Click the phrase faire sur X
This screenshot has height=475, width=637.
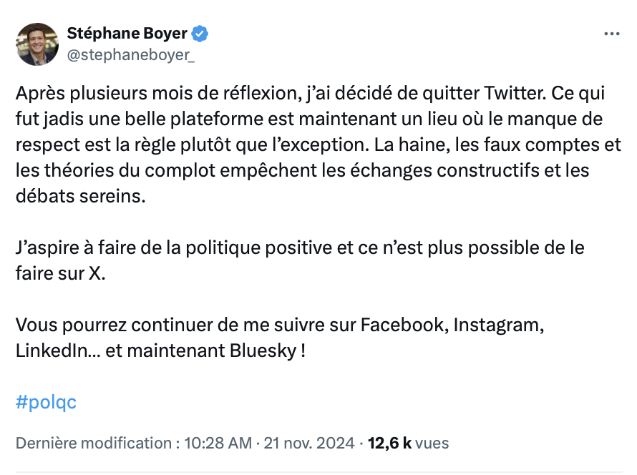click(61, 273)
